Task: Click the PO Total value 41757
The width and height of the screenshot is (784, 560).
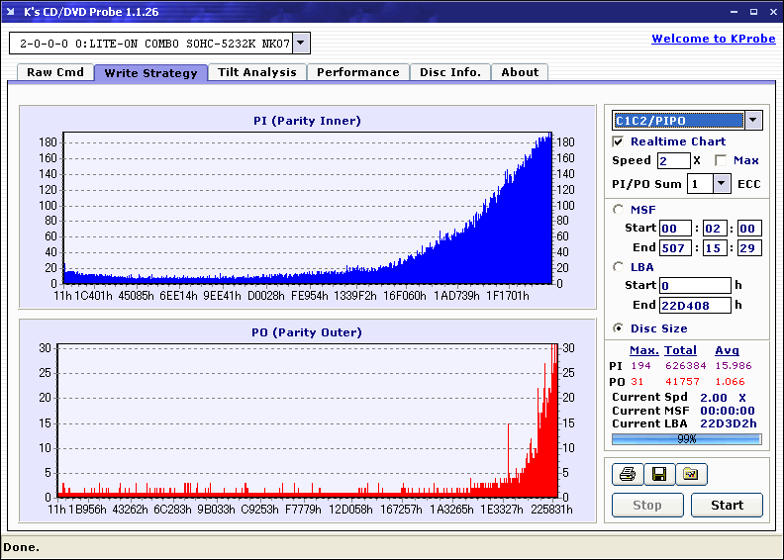Action: (682, 382)
